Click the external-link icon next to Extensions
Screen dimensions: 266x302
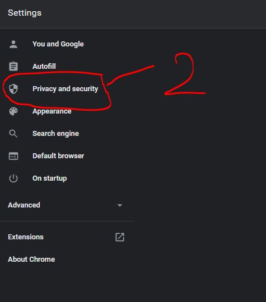click(x=120, y=237)
